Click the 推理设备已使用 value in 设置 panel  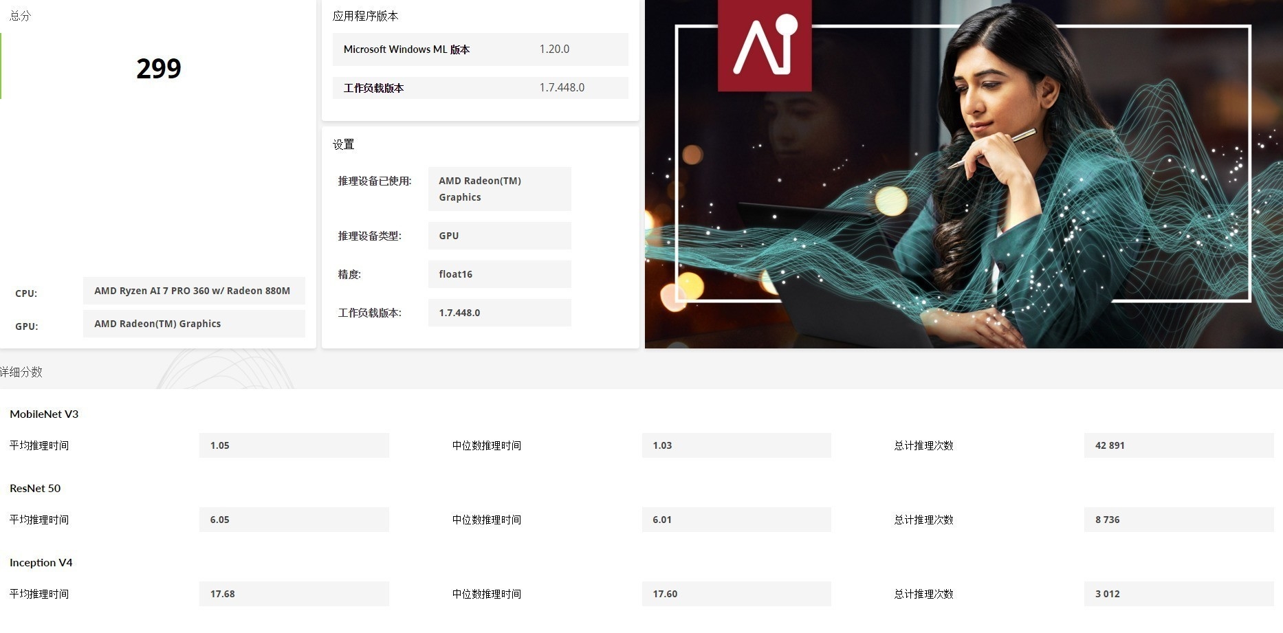pyautogui.click(x=499, y=189)
